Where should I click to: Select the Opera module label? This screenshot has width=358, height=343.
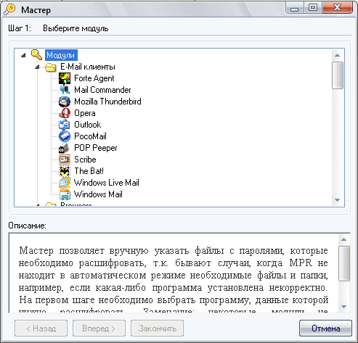(x=85, y=113)
